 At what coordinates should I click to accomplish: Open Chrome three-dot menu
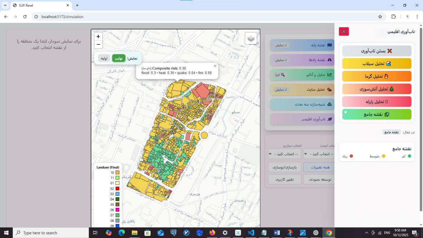(x=417, y=17)
